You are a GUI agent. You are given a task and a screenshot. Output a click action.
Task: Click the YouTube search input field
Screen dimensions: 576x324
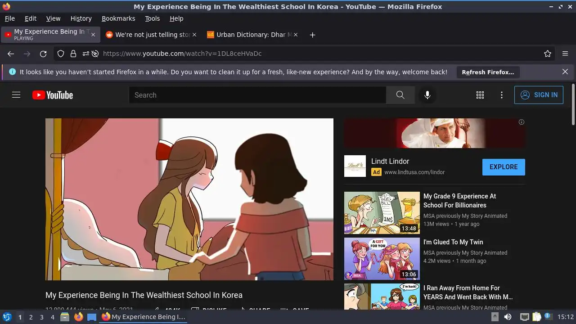pos(257,95)
